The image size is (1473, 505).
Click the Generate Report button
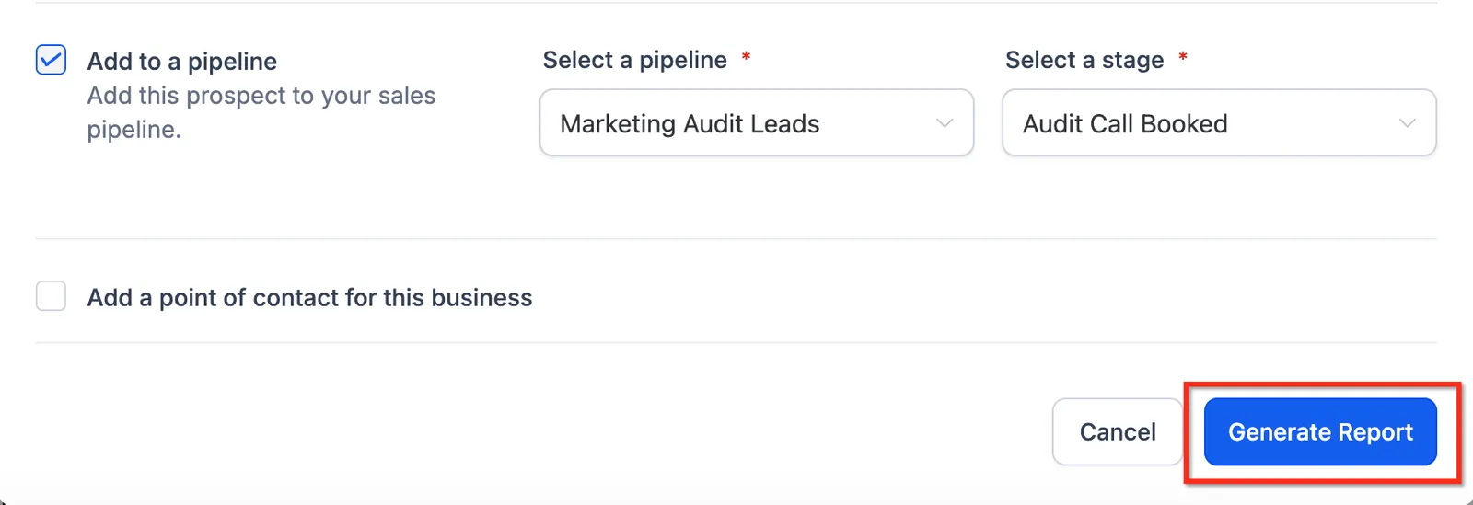point(1320,431)
